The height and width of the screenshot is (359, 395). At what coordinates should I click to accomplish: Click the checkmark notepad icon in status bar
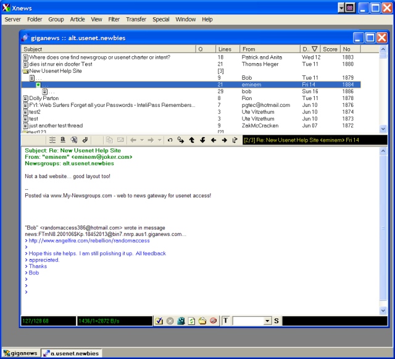pyautogui.click(x=159, y=321)
